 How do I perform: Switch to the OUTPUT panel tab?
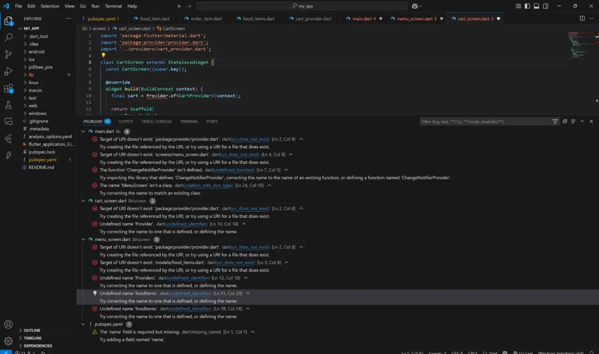click(126, 121)
